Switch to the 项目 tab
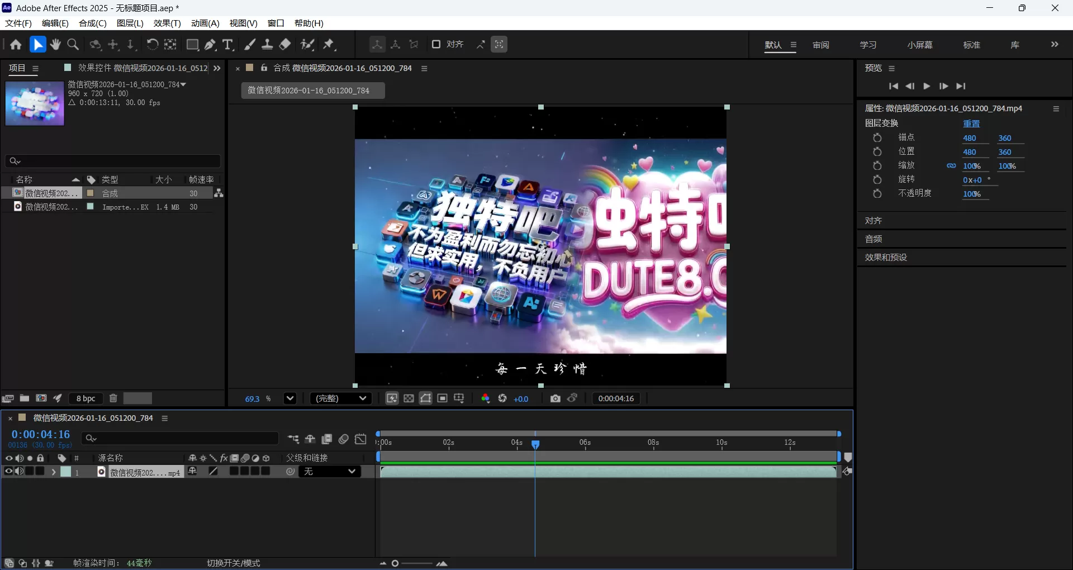 point(17,68)
